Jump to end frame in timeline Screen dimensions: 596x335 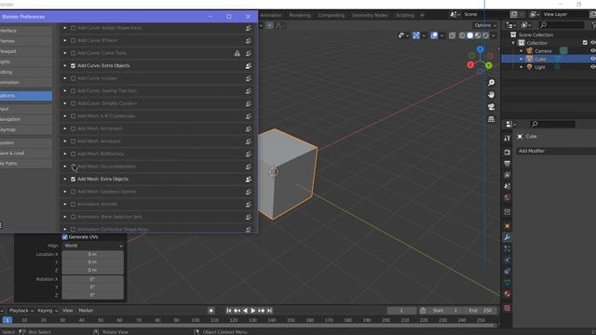(269, 311)
